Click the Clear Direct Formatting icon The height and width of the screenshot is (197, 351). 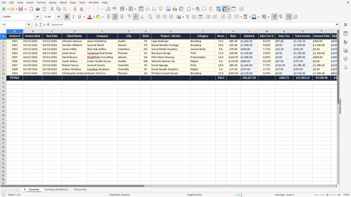pyautogui.click(x=81, y=9)
